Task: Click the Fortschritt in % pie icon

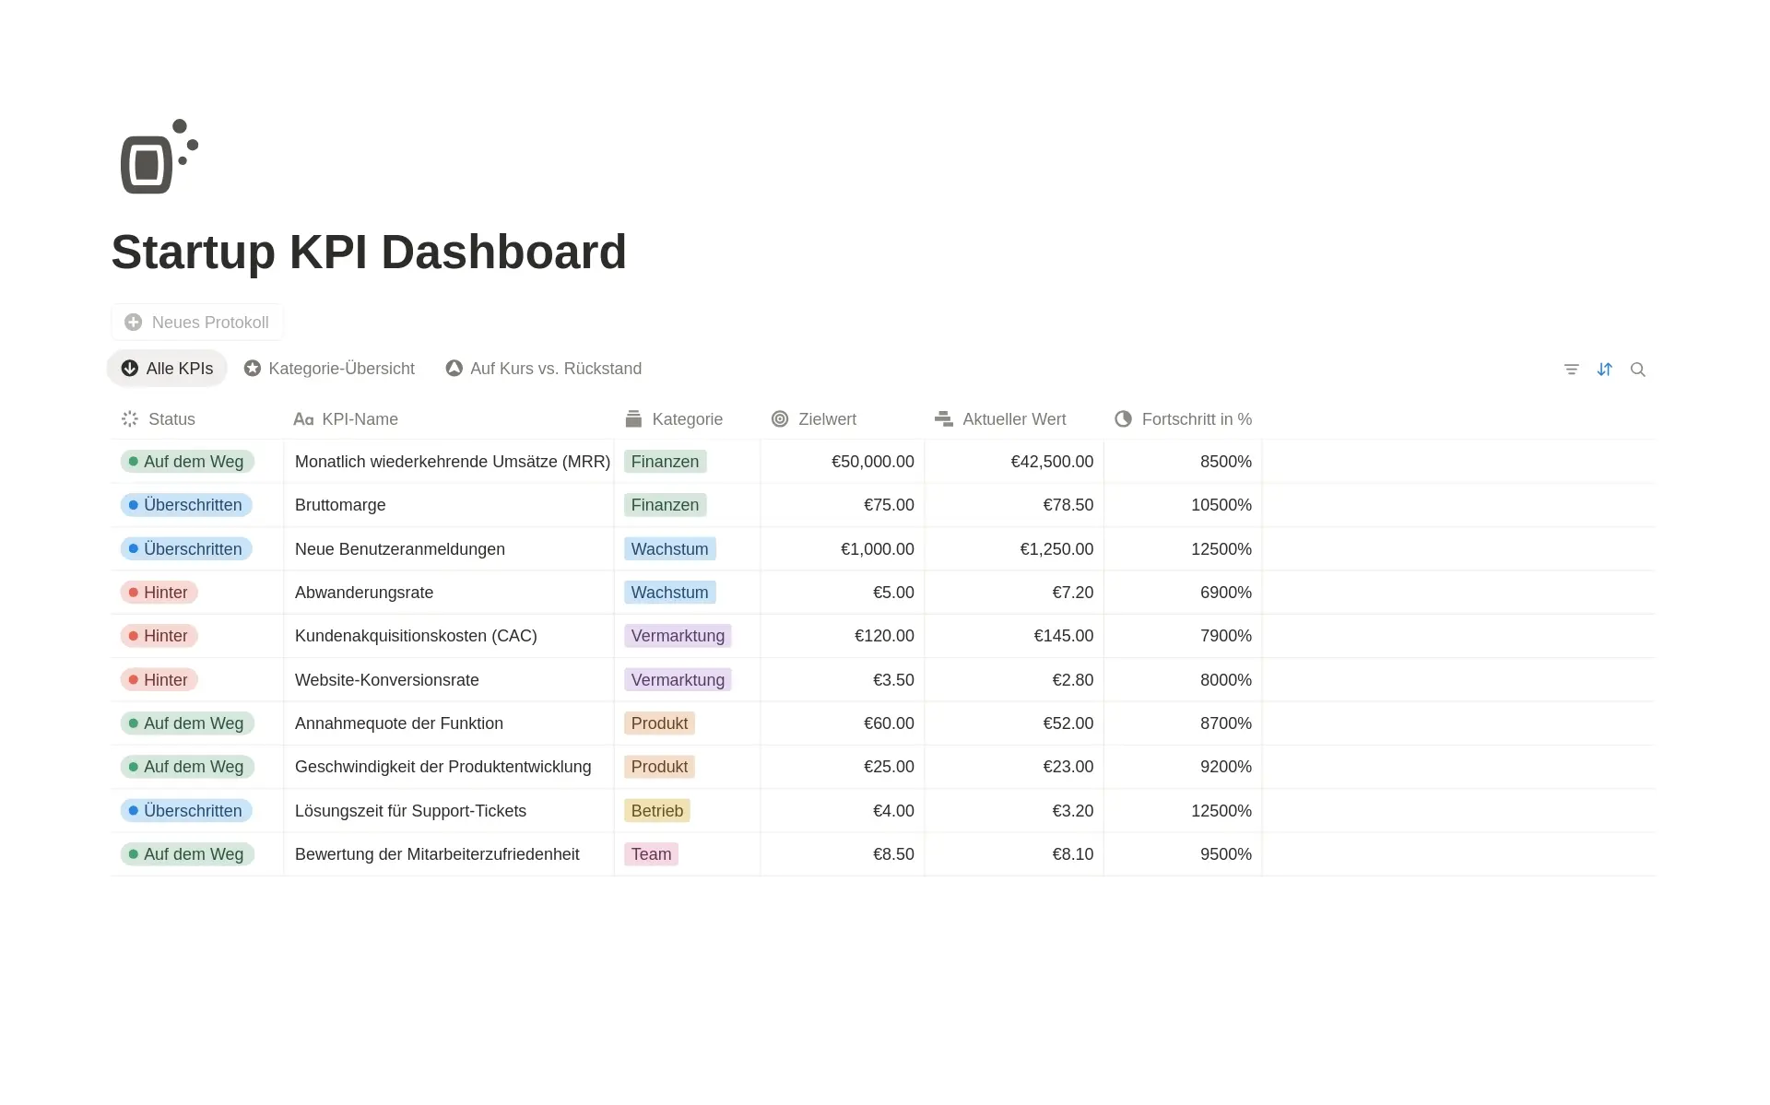Action: 1123,419
